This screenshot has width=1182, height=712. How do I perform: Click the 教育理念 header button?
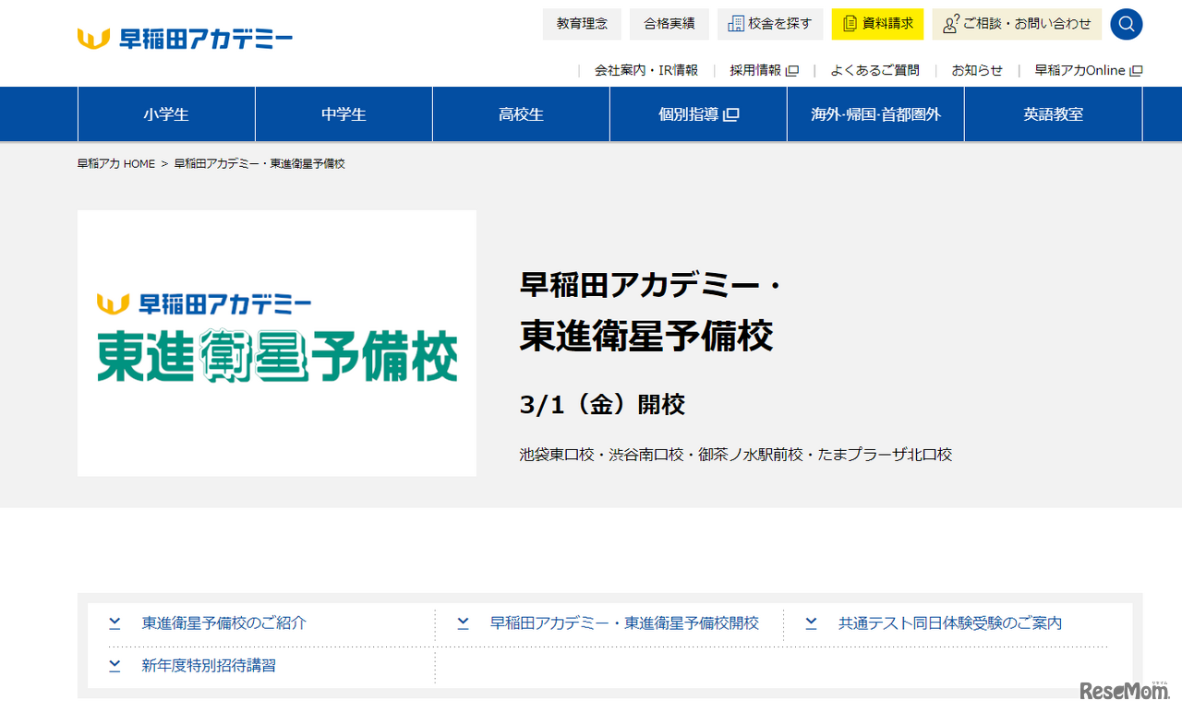click(x=582, y=24)
